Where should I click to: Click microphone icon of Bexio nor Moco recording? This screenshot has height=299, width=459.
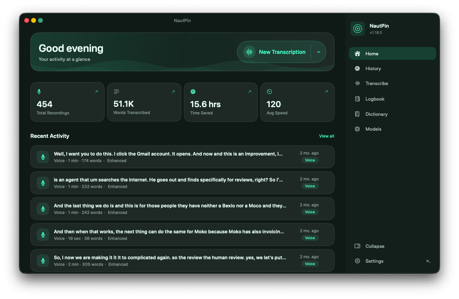(x=43, y=209)
